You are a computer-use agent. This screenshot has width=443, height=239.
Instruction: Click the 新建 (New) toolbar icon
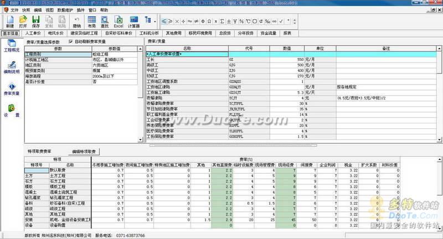click(x=10, y=22)
